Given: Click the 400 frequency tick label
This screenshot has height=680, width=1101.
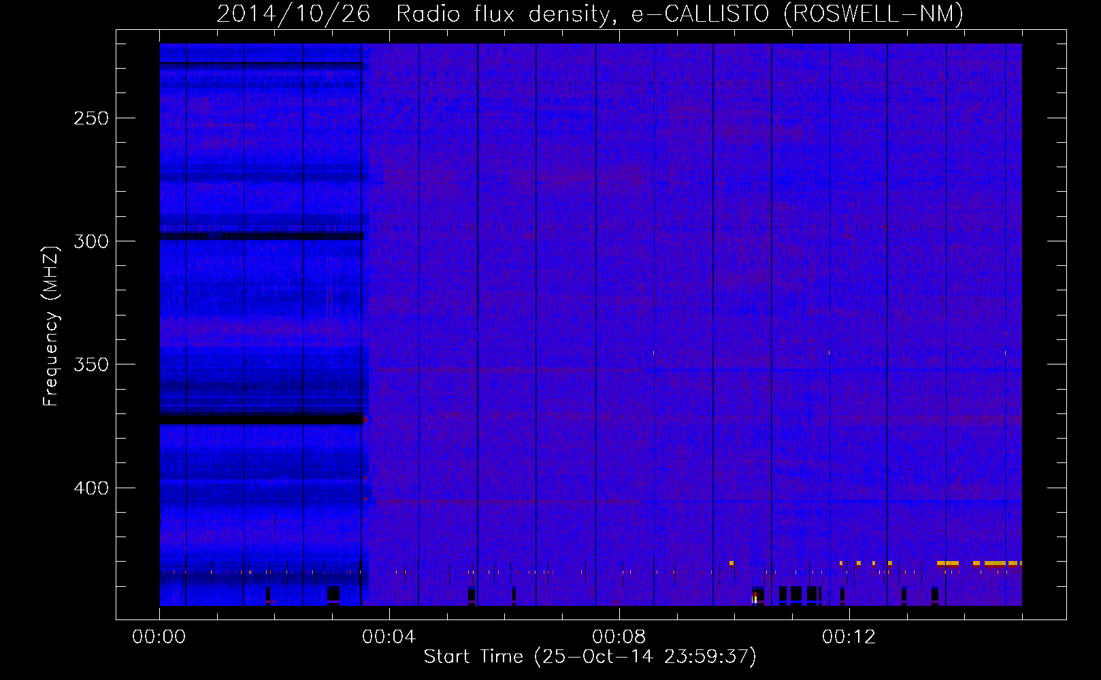Looking at the screenshot, I should [x=91, y=488].
